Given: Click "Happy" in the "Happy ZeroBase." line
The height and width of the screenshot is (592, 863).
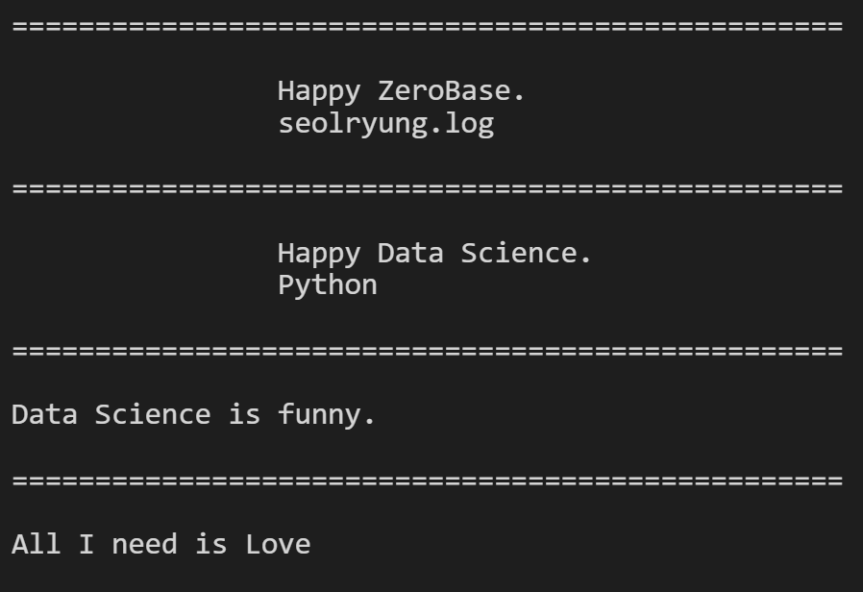Looking at the screenshot, I should (319, 92).
